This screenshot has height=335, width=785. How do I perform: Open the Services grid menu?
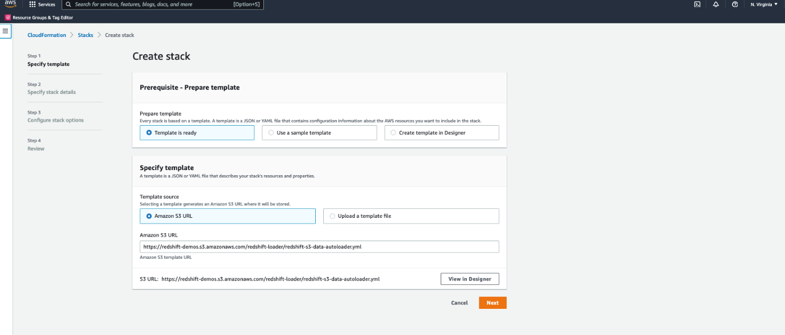(x=32, y=4)
